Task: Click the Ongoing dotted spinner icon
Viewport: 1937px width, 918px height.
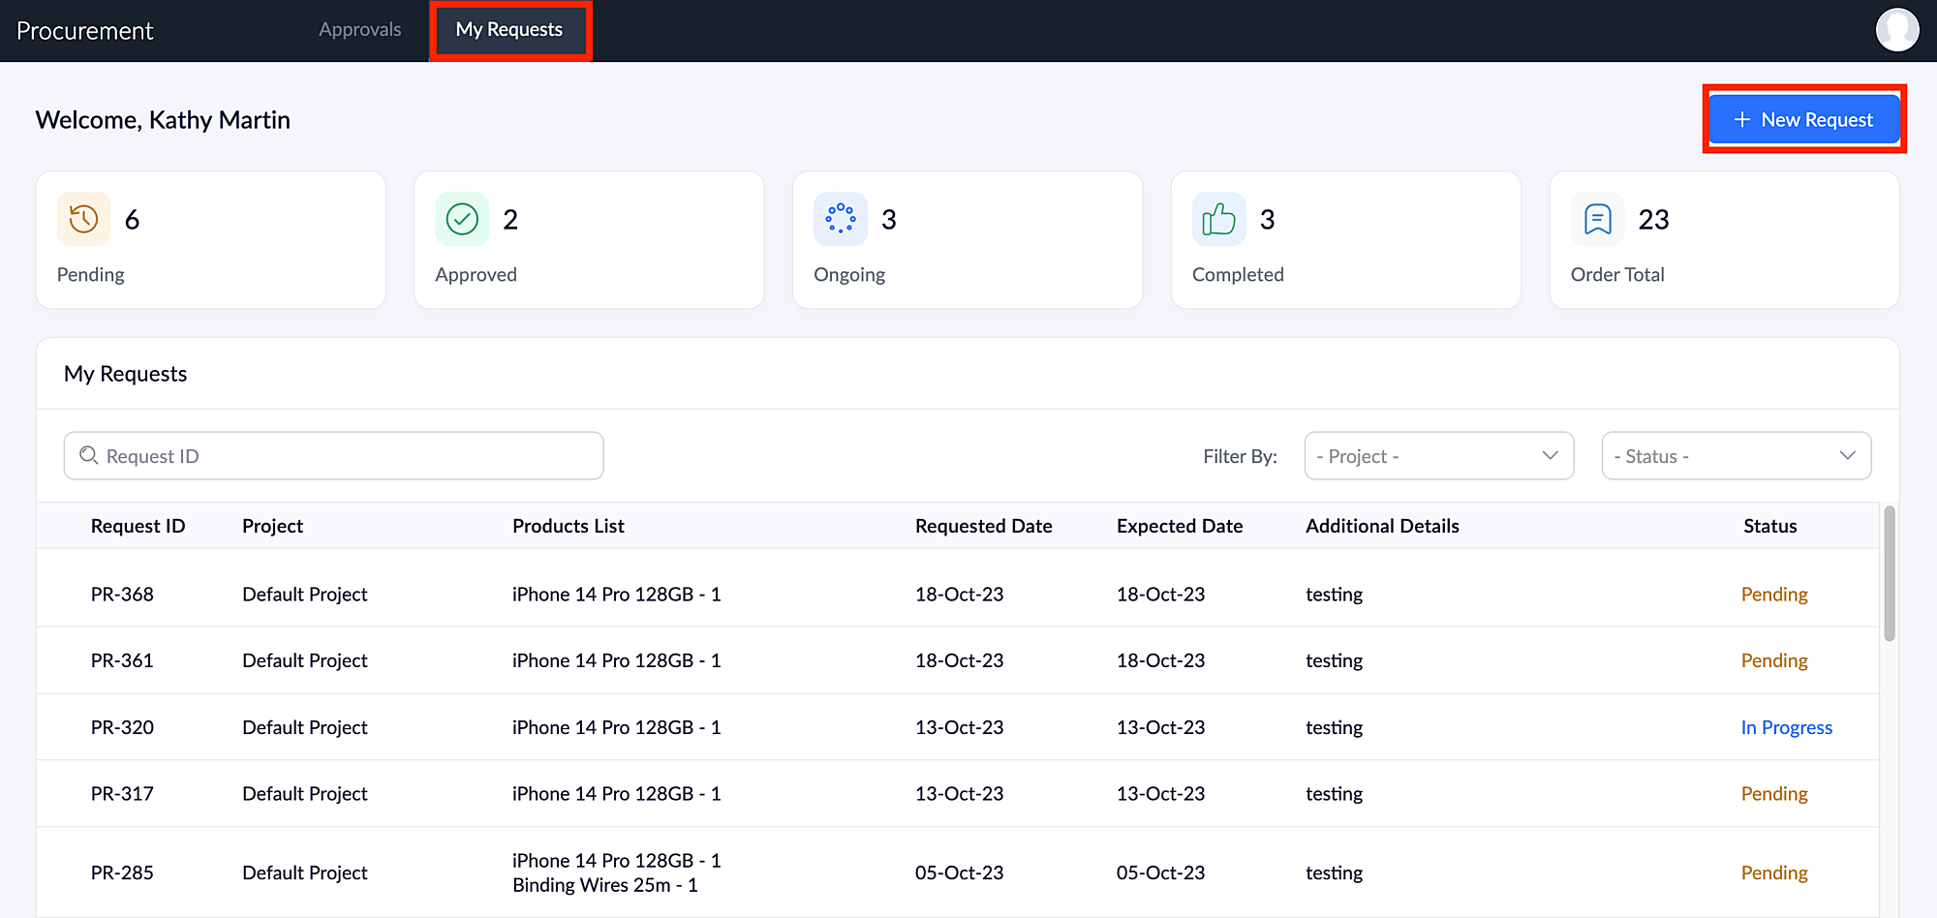Action: [x=841, y=219]
